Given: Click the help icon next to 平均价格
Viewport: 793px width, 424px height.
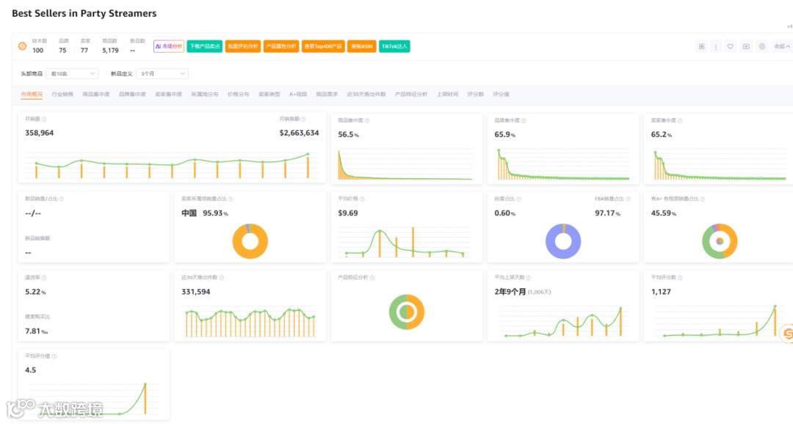Looking at the screenshot, I should tap(362, 199).
